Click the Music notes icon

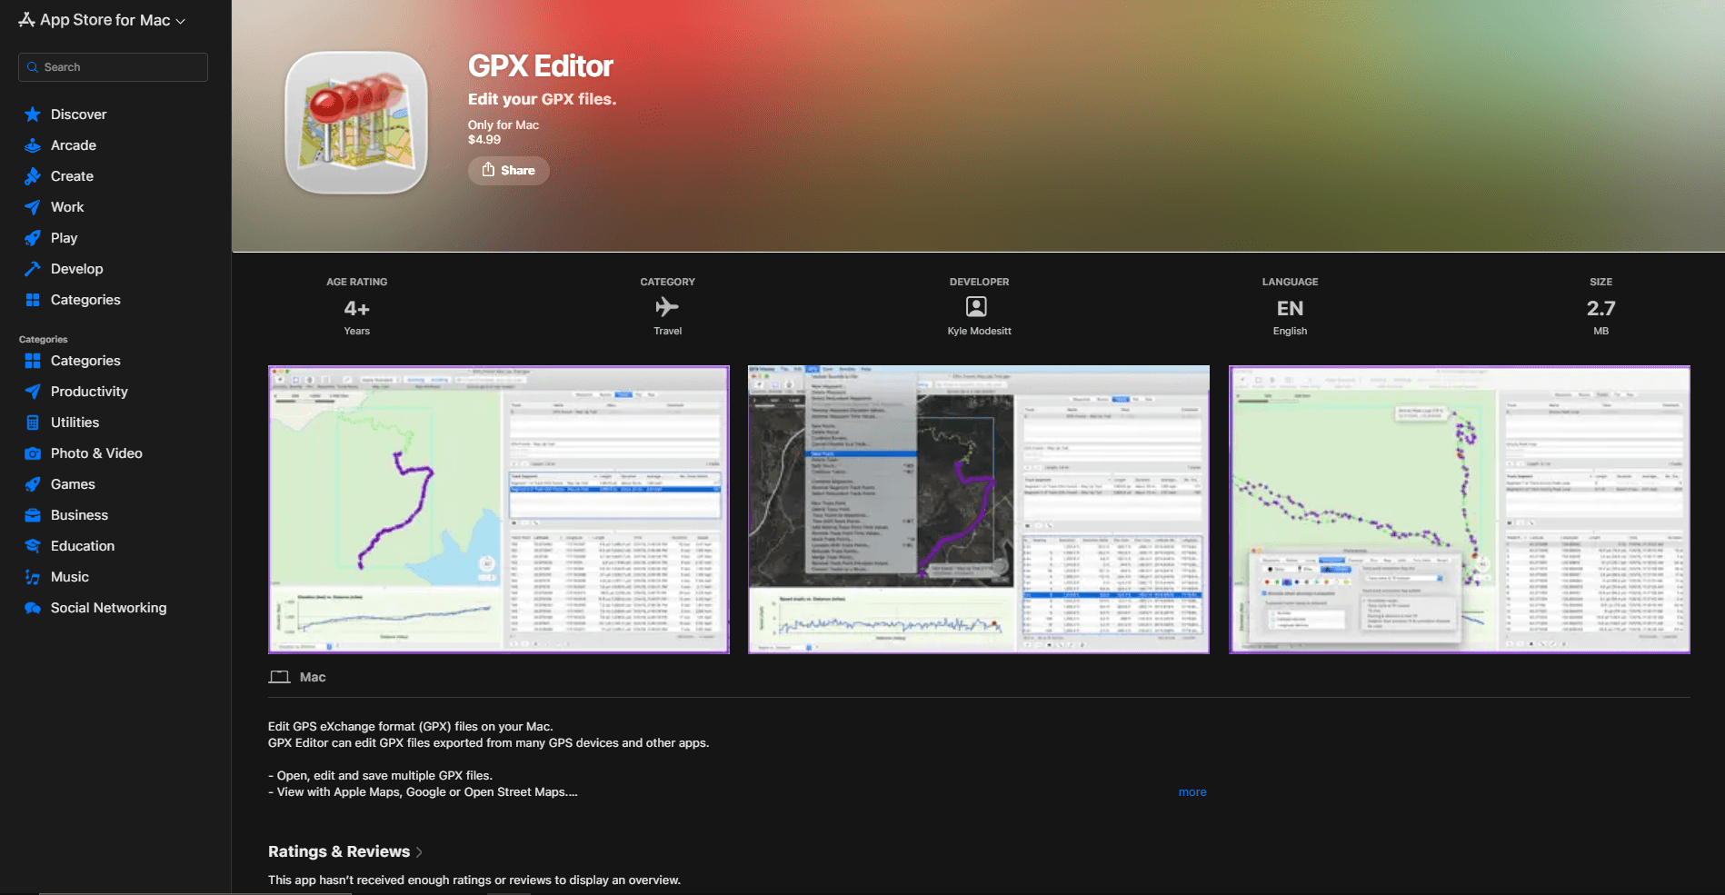point(33,577)
